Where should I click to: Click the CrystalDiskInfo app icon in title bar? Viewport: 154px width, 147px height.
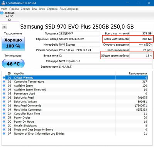3,3
